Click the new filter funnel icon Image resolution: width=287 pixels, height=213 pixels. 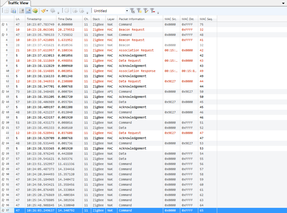[x=139, y=11]
